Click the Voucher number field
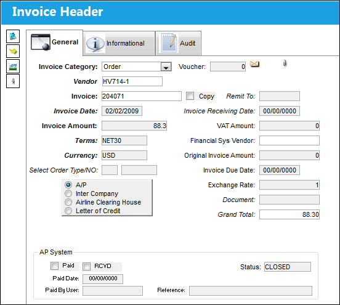The image size is (340, 305). pos(228,67)
